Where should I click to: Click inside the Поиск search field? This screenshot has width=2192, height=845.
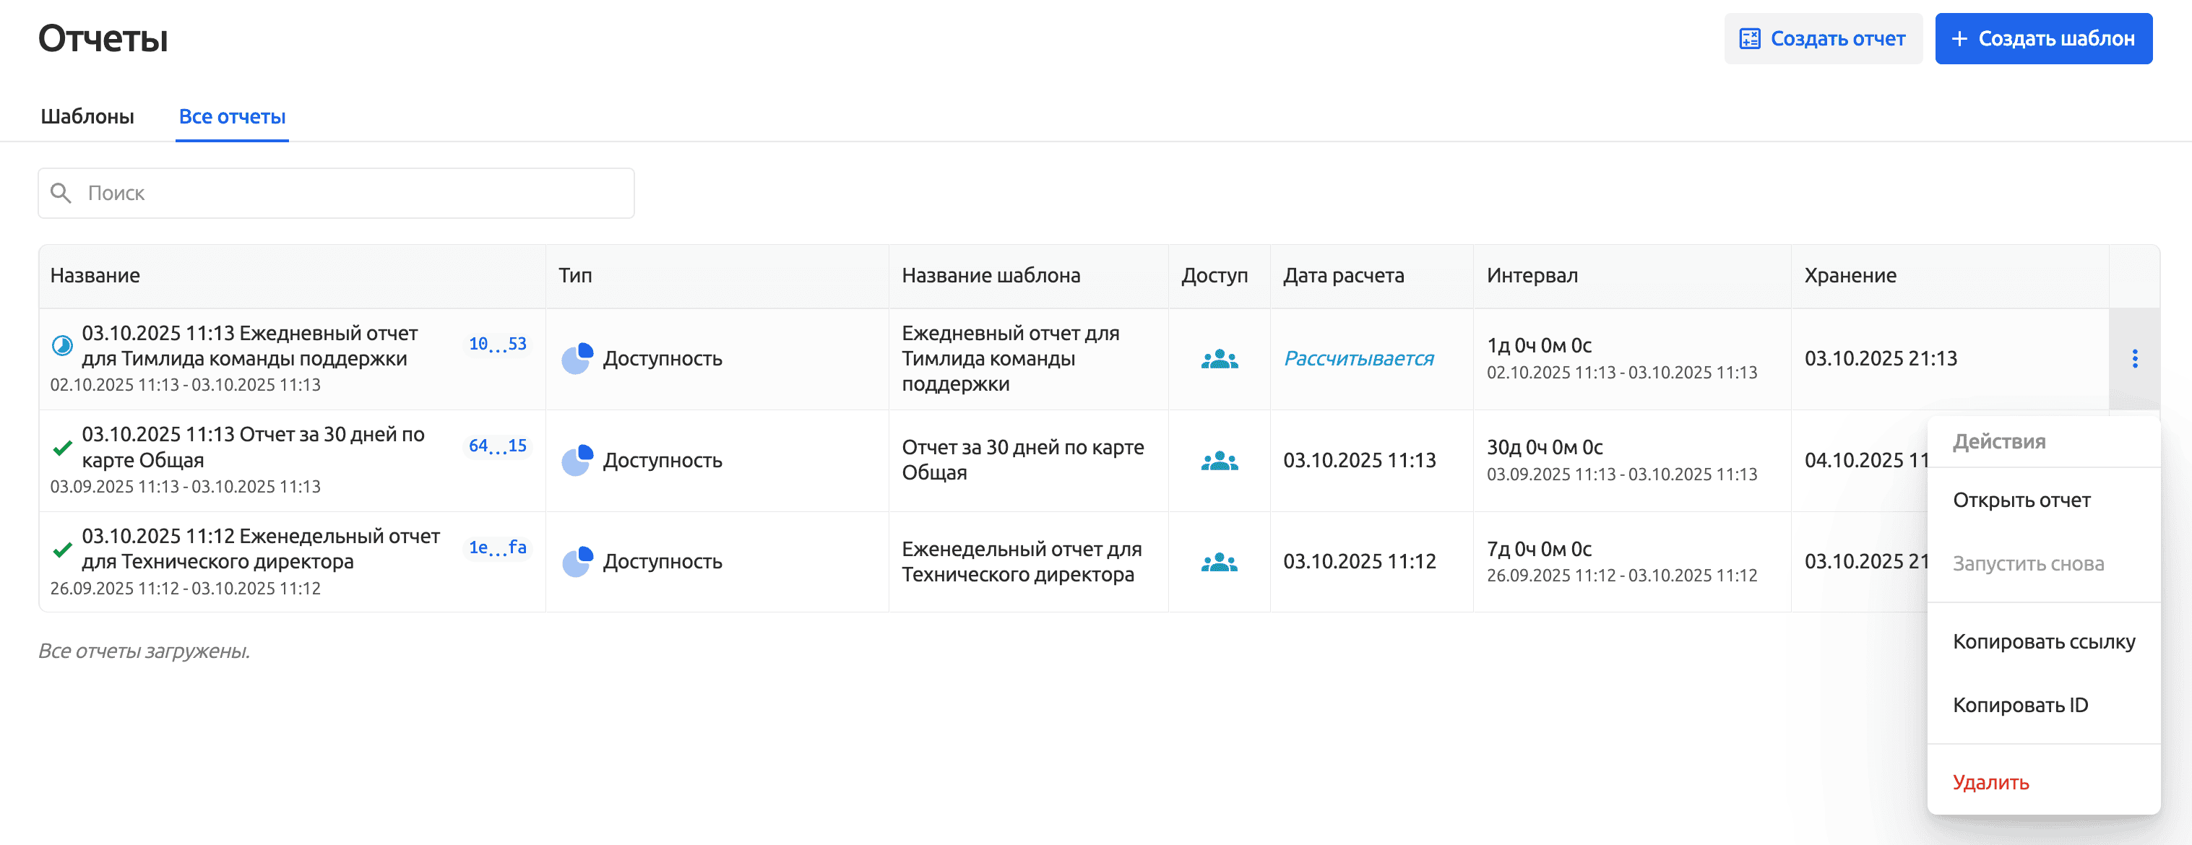click(358, 193)
